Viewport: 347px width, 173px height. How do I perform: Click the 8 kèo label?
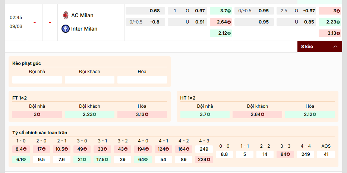click(x=307, y=47)
